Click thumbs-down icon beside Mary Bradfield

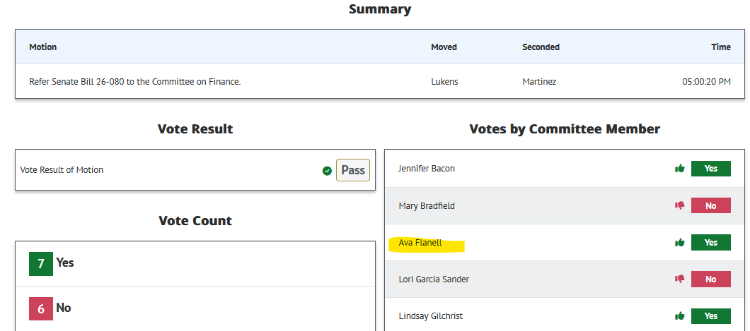coord(680,205)
